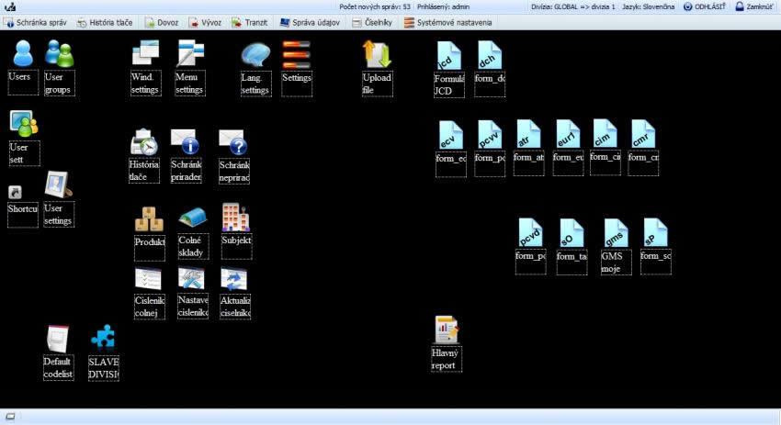Open the pcvd form document icon
This screenshot has height=425, width=781.
tap(530, 232)
